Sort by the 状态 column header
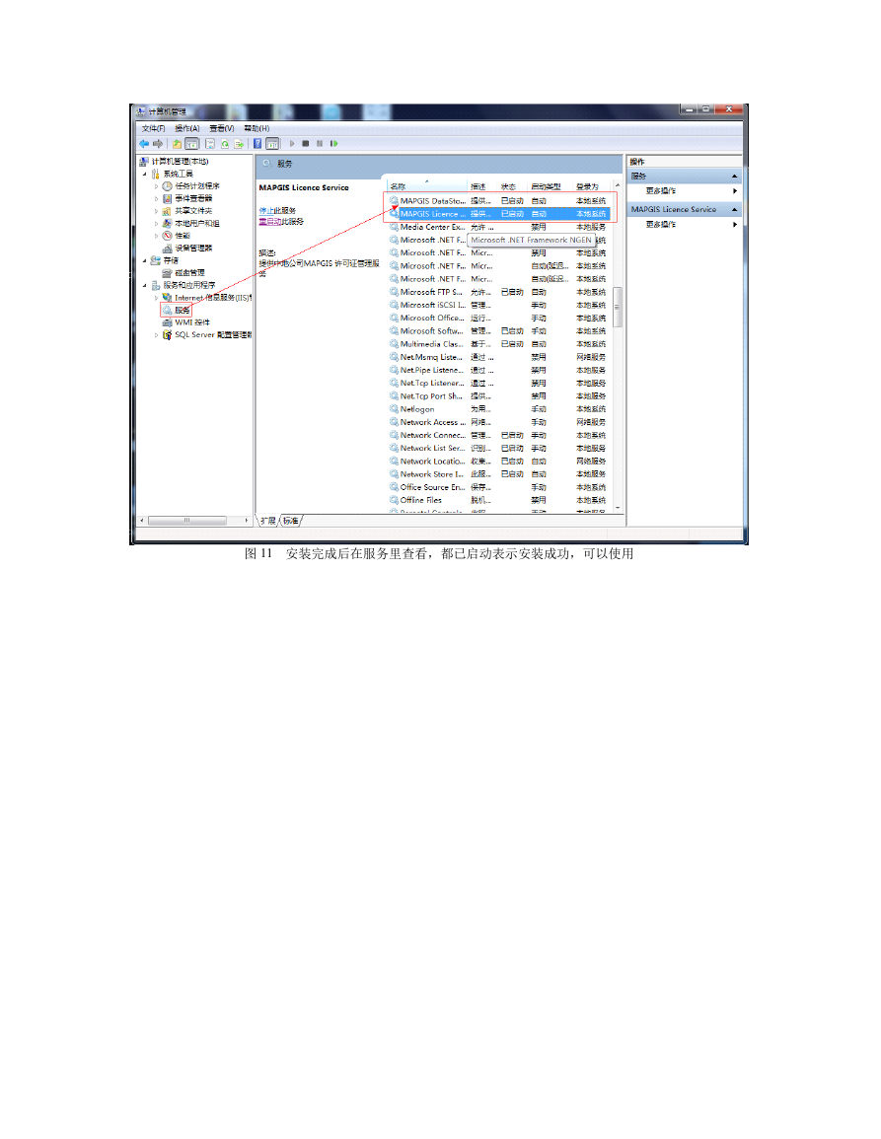Viewport: 881px width, 1139px height. pos(513,186)
